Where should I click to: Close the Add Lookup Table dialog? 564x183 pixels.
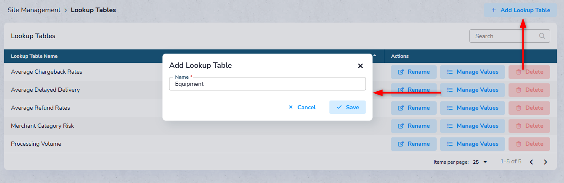pyautogui.click(x=360, y=66)
